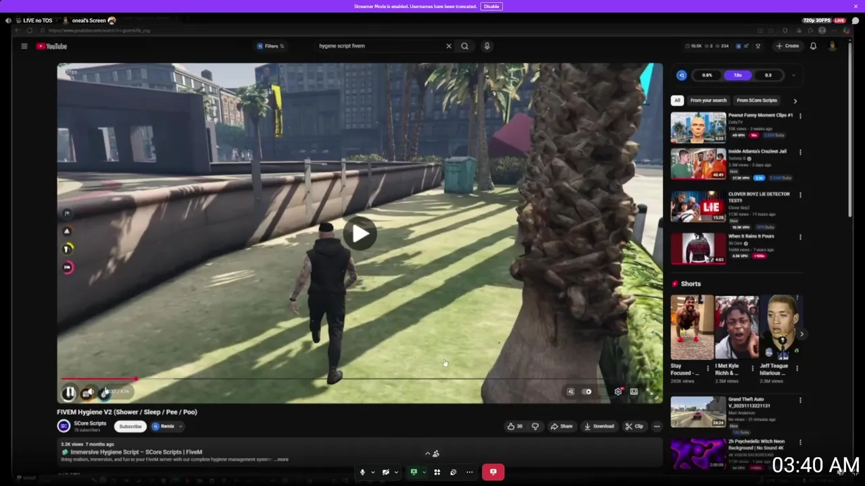This screenshot has height=486, width=865.
Task: Expand screen share options arrow
Action: (424, 473)
